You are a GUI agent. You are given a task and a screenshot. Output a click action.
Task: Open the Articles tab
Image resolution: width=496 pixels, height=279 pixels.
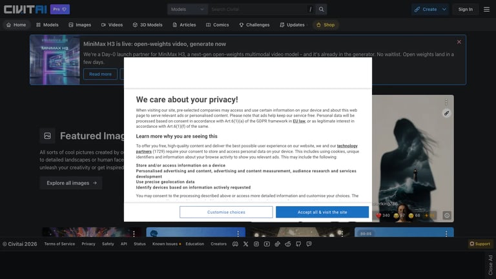[x=185, y=25]
